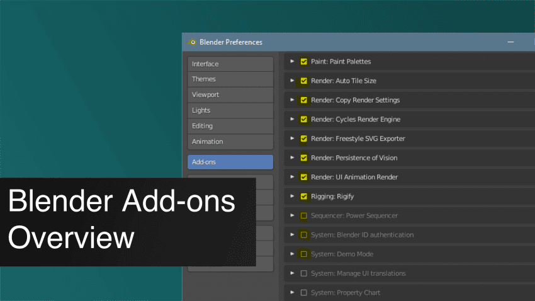The image size is (535, 301).
Task: Click 'Render: Auto Tile Size' label
Action: tap(344, 81)
